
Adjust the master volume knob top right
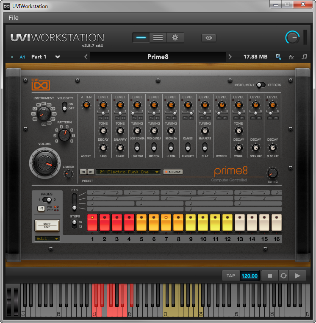coord(292,37)
